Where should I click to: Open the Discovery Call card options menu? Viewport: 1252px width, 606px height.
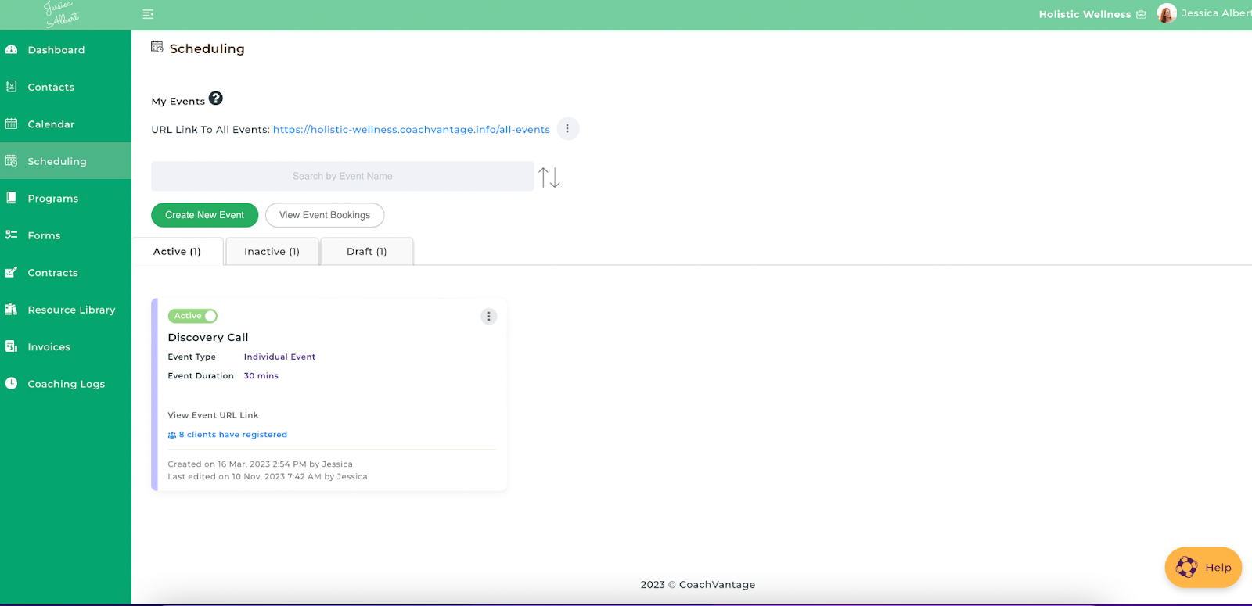click(x=489, y=317)
